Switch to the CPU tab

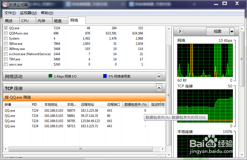coord(25,20)
